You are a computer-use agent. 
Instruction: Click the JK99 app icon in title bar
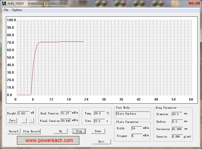pos(4,3)
